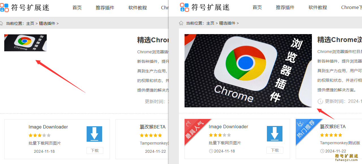Click Image Downloader star rating in left page

pyautogui.click(x=40, y=135)
